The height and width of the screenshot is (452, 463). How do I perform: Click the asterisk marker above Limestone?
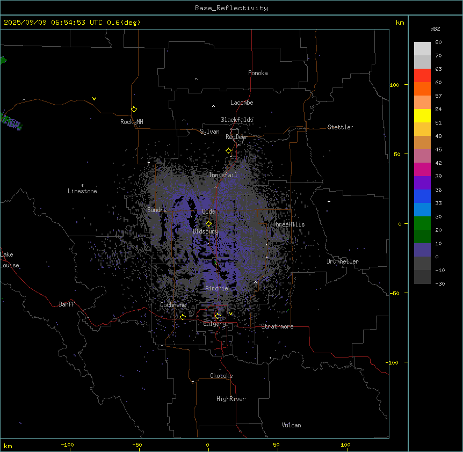point(82,186)
